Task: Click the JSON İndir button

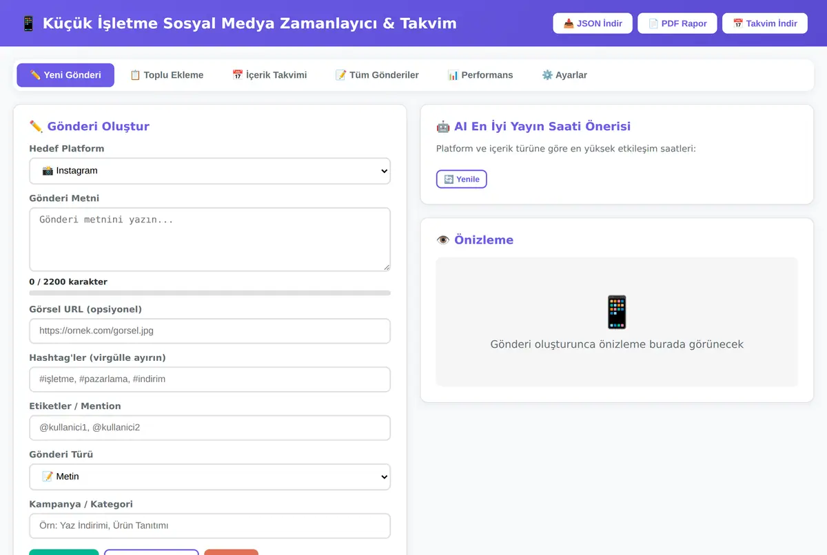Action: pos(593,23)
